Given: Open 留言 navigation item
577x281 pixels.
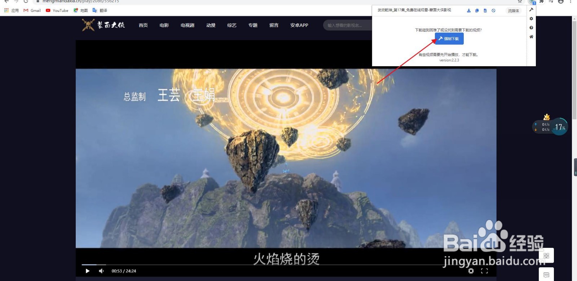Looking at the screenshot, I should click(x=274, y=25).
